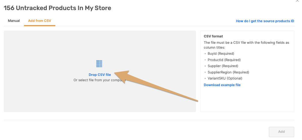The image size is (302, 140).
Task: Click 'Or select file from your computer' text
Action: tap(100, 80)
